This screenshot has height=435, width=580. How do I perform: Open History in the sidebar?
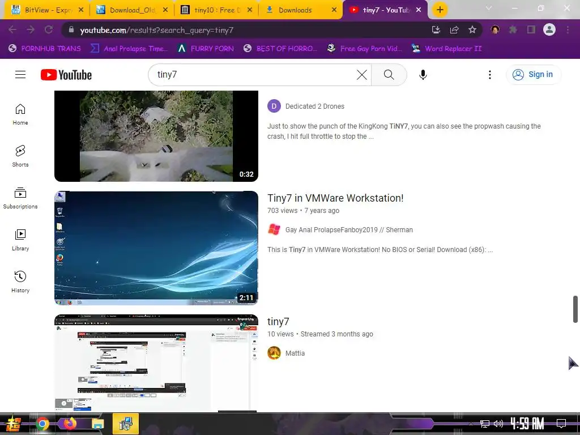20,282
